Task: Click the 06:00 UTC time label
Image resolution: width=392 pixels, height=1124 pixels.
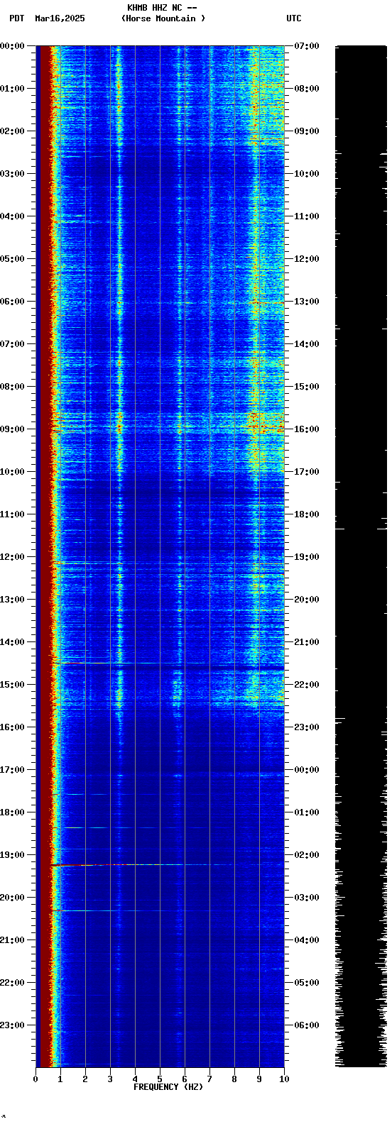Action: [x=307, y=1025]
